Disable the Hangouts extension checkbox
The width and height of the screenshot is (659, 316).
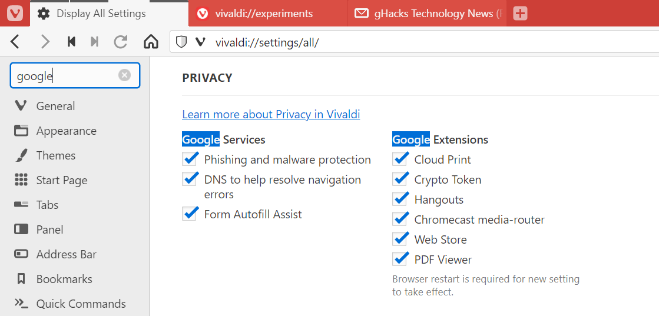pos(400,199)
